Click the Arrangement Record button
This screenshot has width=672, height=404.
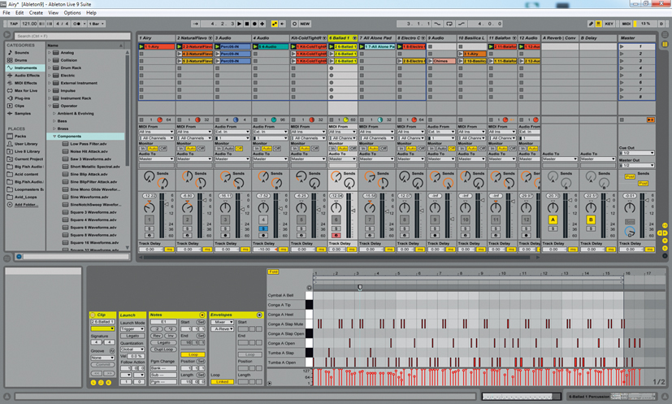click(254, 24)
